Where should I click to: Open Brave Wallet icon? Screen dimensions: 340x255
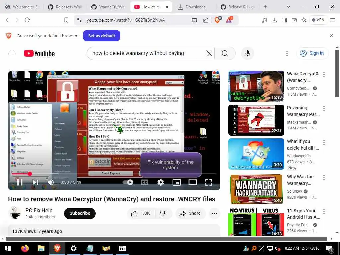pyautogui.click(x=294, y=20)
